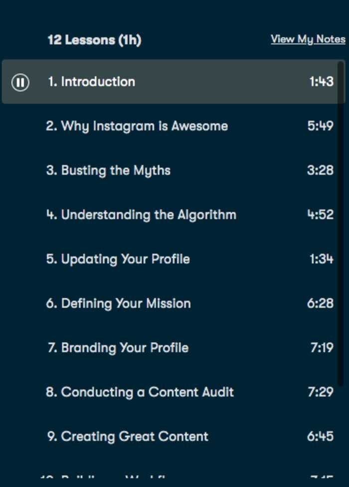Click the 5:49 duration label

click(x=321, y=126)
